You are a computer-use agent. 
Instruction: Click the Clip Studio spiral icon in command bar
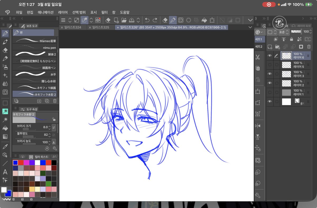[x=97, y=20]
